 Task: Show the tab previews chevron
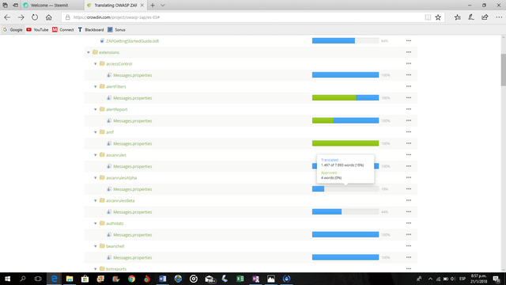click(x=163, y=6)
